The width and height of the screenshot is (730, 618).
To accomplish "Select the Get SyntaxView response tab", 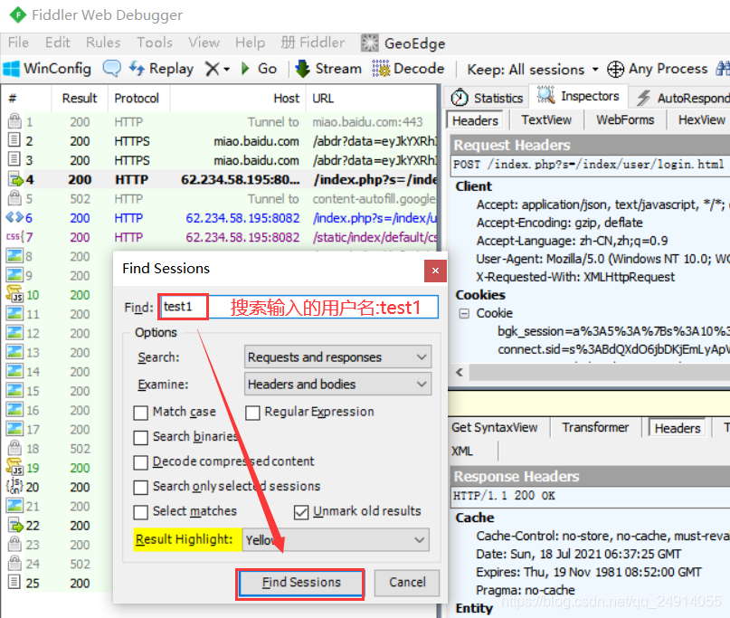I will tap(495, 427).
